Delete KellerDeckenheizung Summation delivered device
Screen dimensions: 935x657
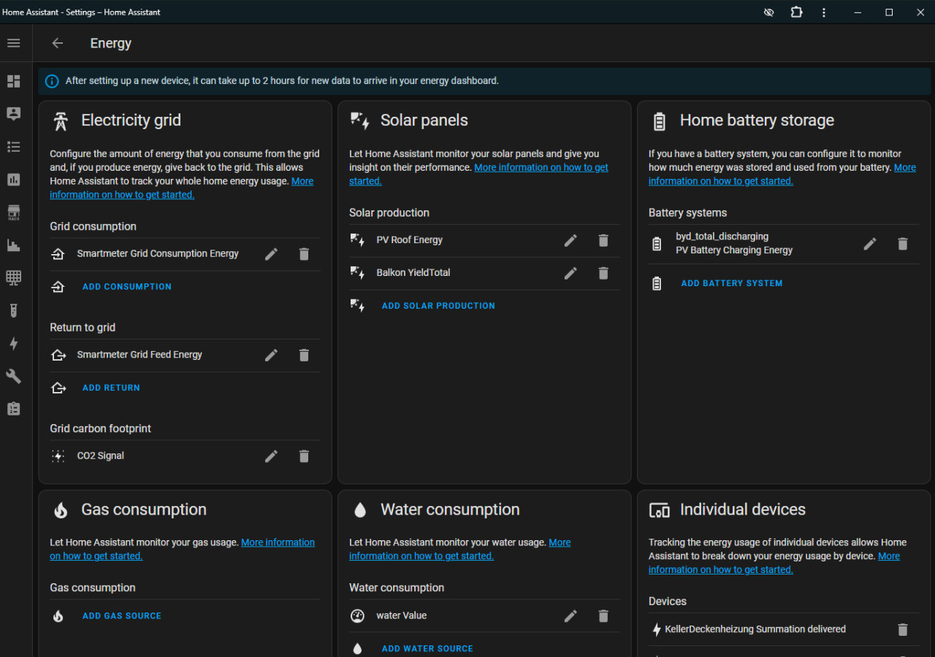tap(903, 629)
